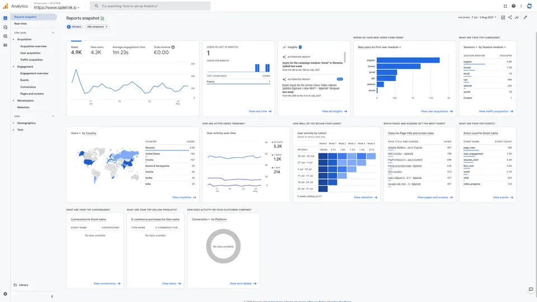Click View countries link
537x302 pixels.
point(184,197)
